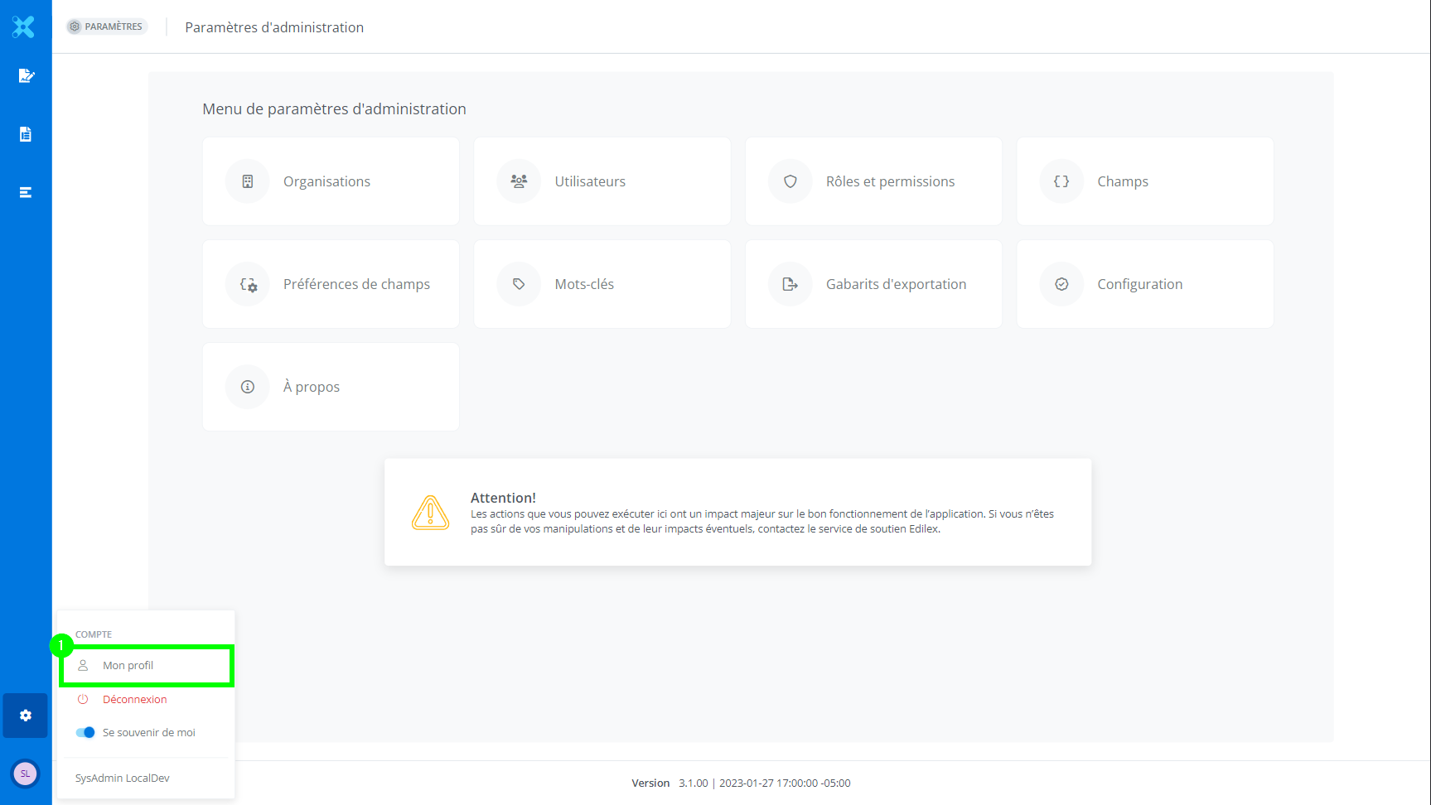This screenshot has width=1431, height=805.
Task: Click the yellow warning triangle icon
Action: pos(430,513)
